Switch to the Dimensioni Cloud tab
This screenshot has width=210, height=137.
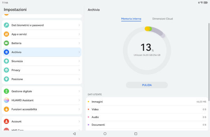point(162,19)
